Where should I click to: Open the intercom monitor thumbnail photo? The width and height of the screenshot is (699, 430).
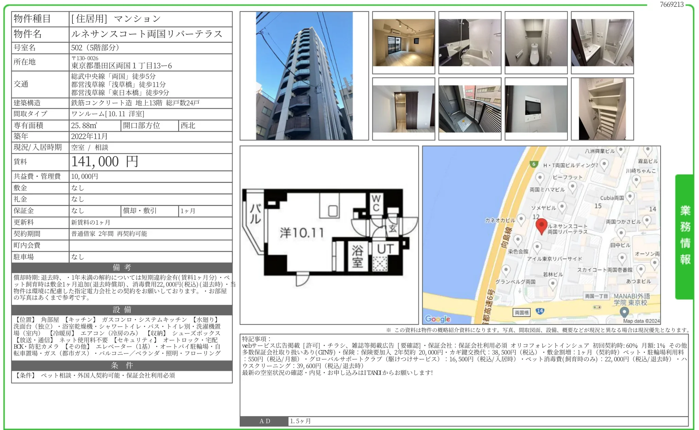pyautogui.click(x=536, y=109)
